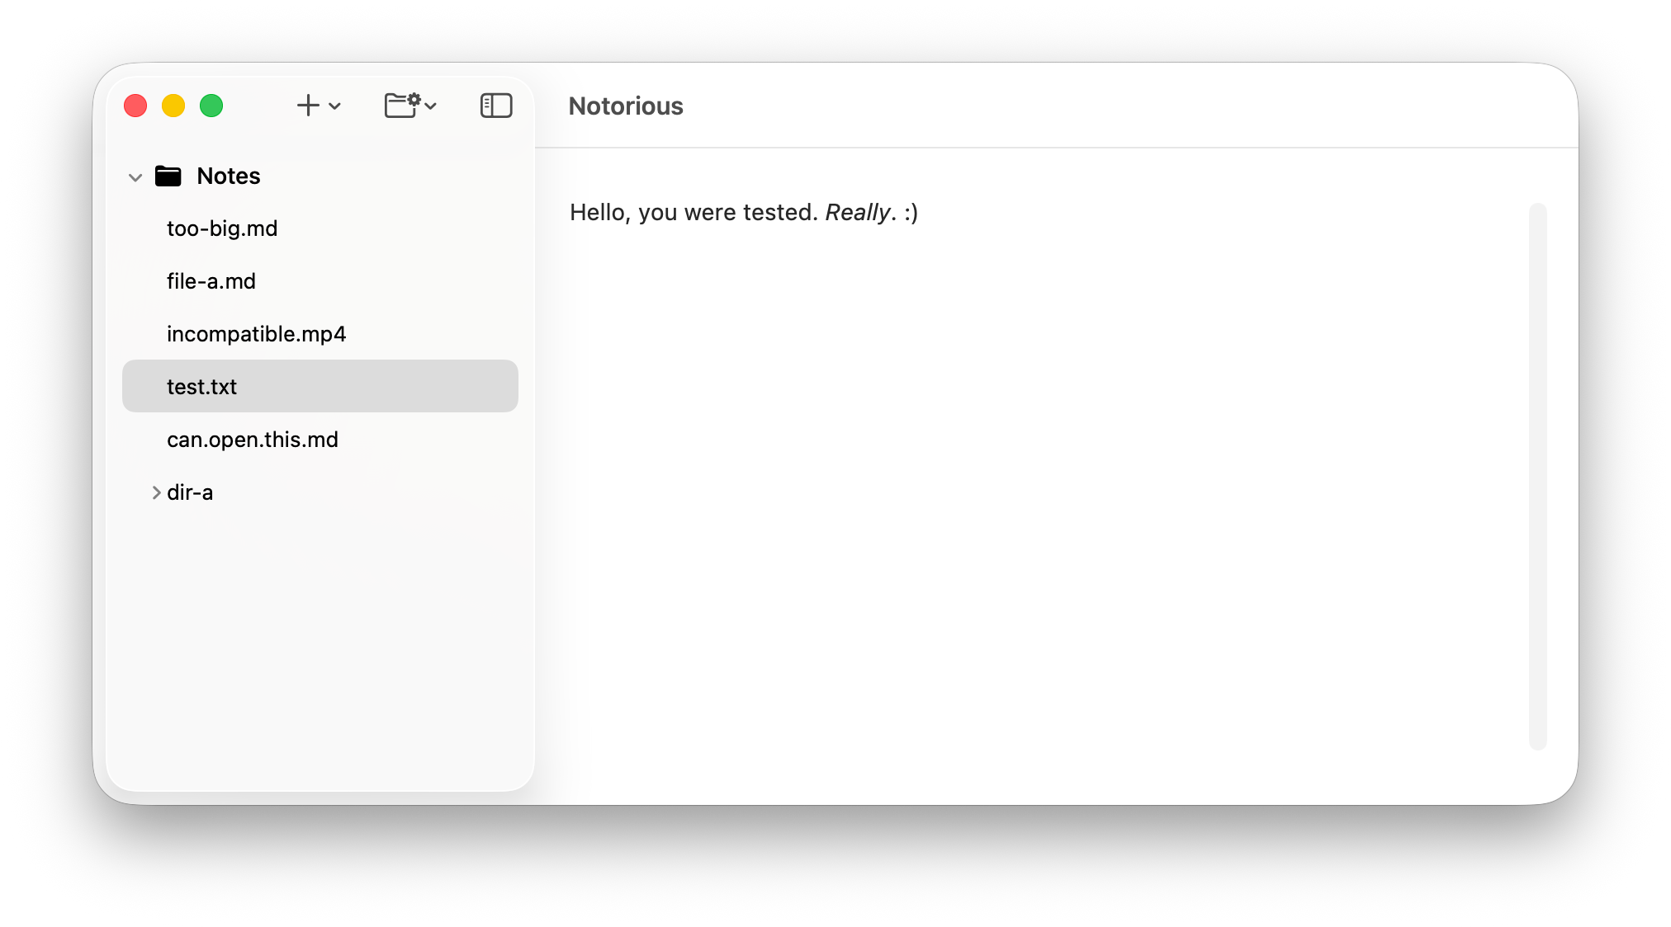Collapse the Notes folder chevron

pyautogui.click(x=135, y=176)
